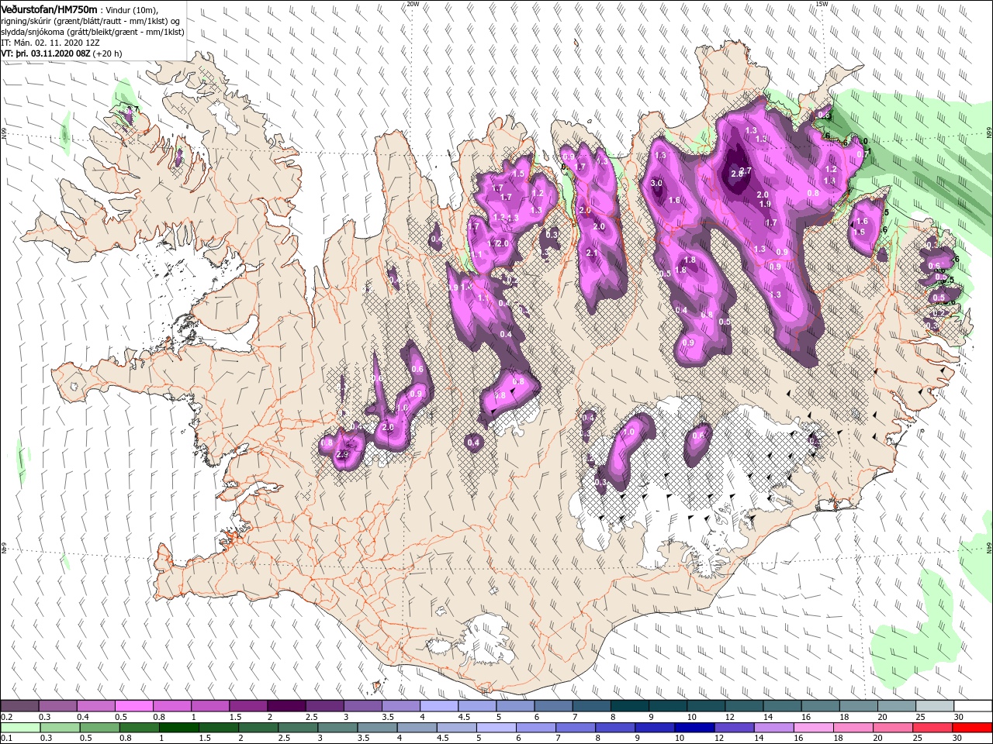Select hot pink 20–25 rain legend swatch
Screen dimensions: 993x744
click(x=893, y=728)
